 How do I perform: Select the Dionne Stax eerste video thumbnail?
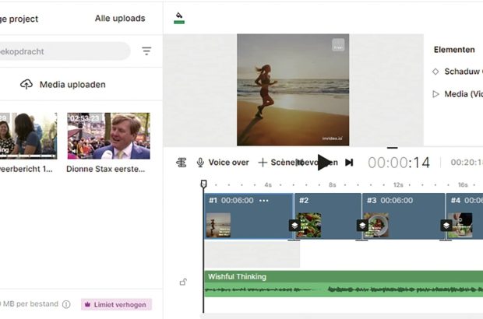coord(108,136)
